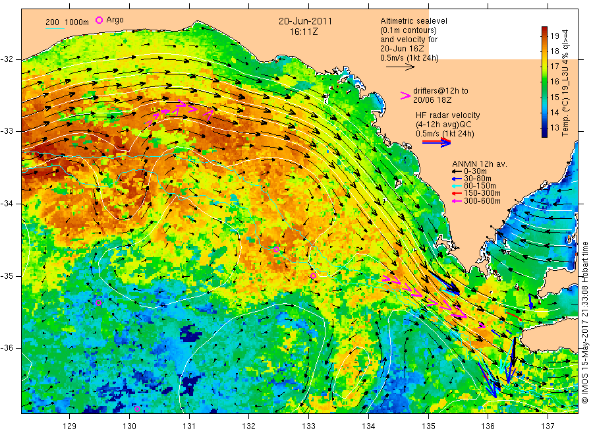The height and width of the screenshot is (435, 593).
Task: Click the '0-30m' depth label
Action: 475,171
